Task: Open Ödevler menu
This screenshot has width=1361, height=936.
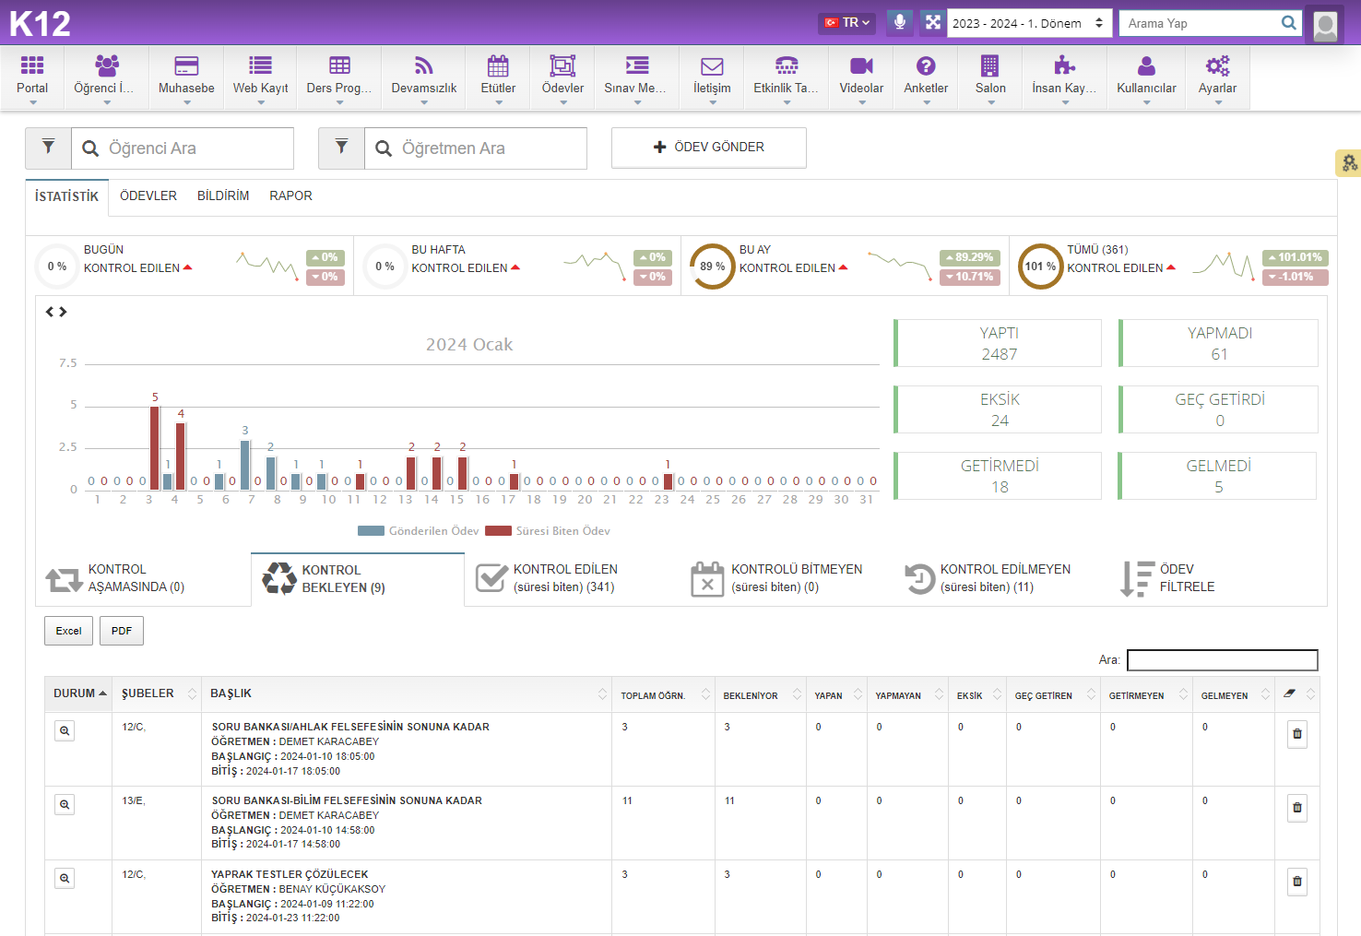Action: click(x=562, y=77)
